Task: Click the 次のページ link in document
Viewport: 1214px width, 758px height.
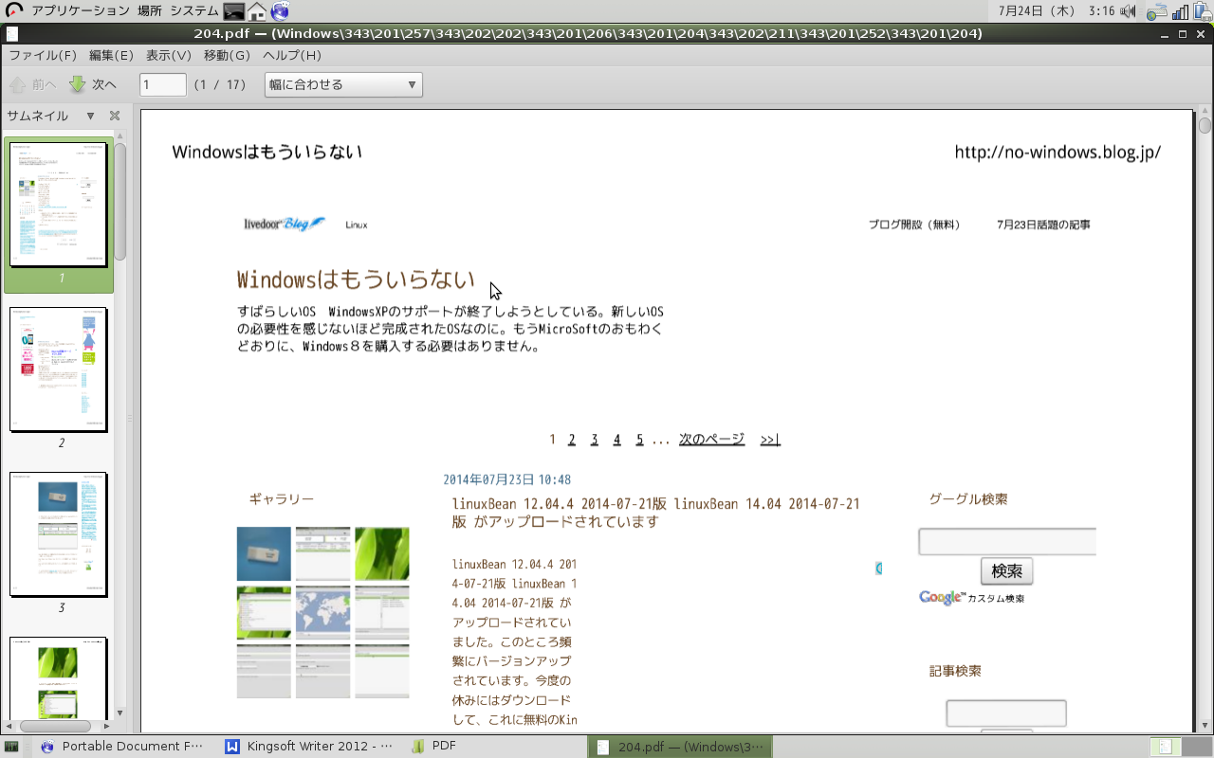Action: point(711,440)
